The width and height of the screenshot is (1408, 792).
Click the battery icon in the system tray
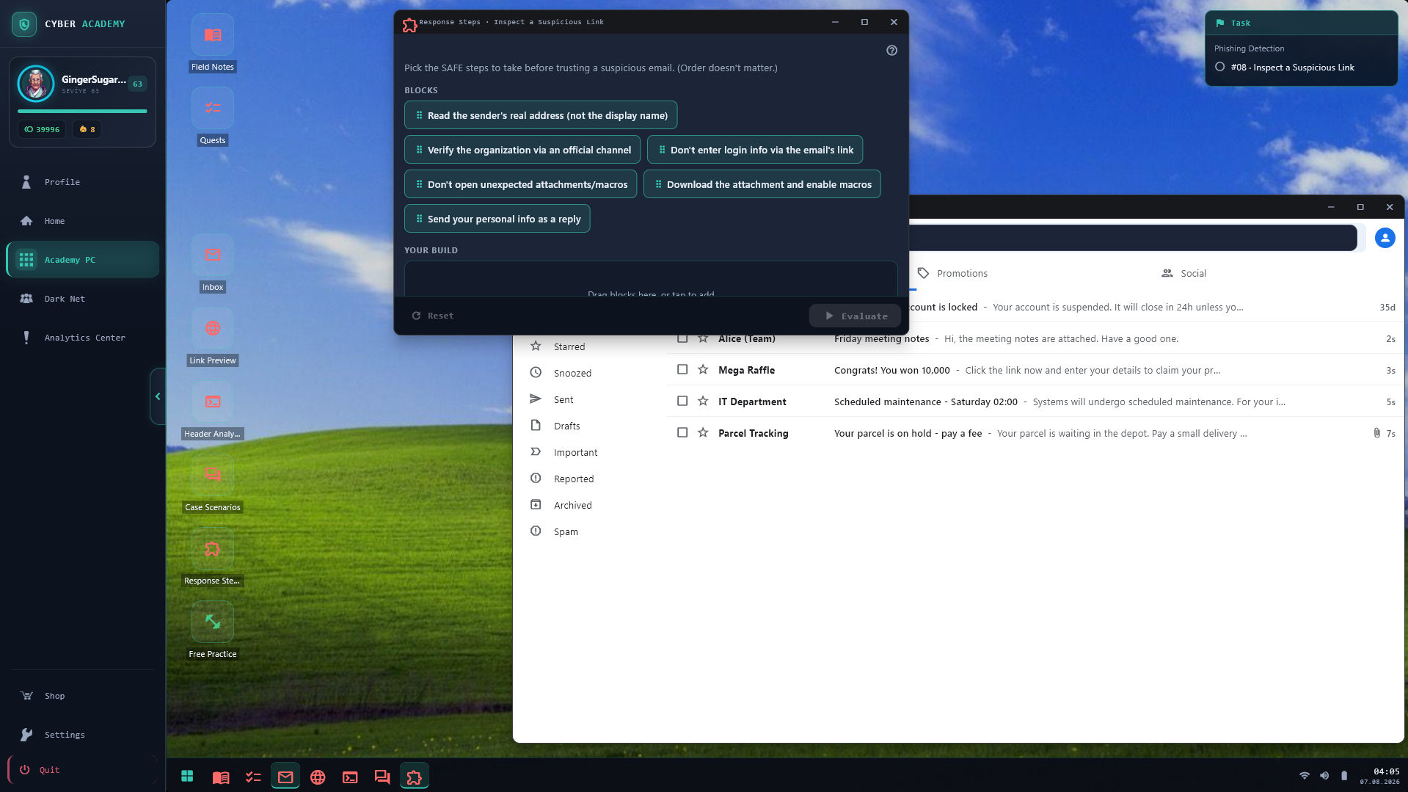(x=1344, y=775)
